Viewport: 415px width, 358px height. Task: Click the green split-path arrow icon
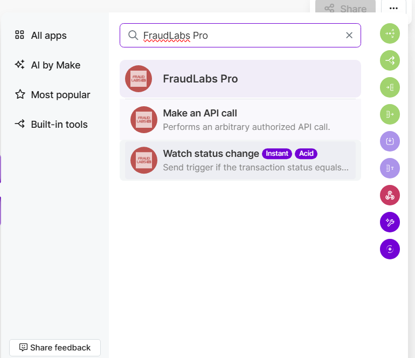(390, 60)
